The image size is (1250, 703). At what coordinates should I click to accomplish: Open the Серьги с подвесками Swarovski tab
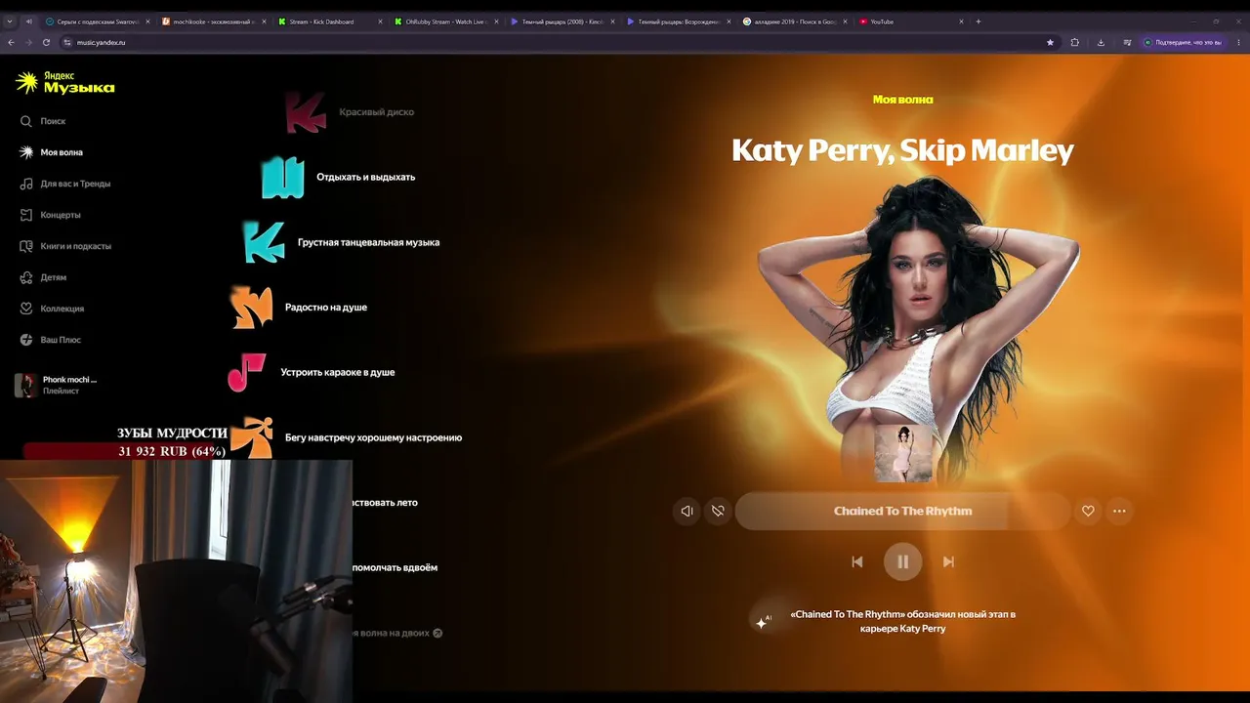pyautogui.click(x=97, y=21)
